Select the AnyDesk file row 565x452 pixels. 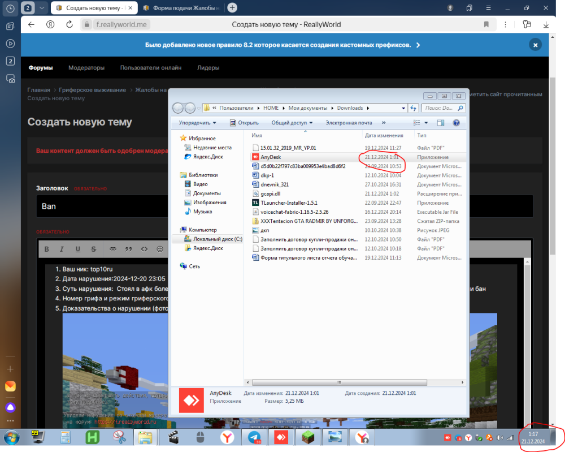[358, 157]
